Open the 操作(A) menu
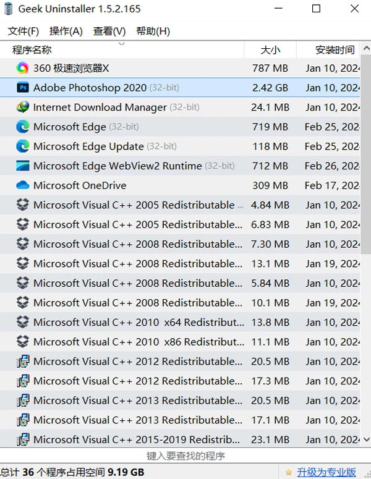This screenshot has width=371, height=479. [x=66, y=31]
